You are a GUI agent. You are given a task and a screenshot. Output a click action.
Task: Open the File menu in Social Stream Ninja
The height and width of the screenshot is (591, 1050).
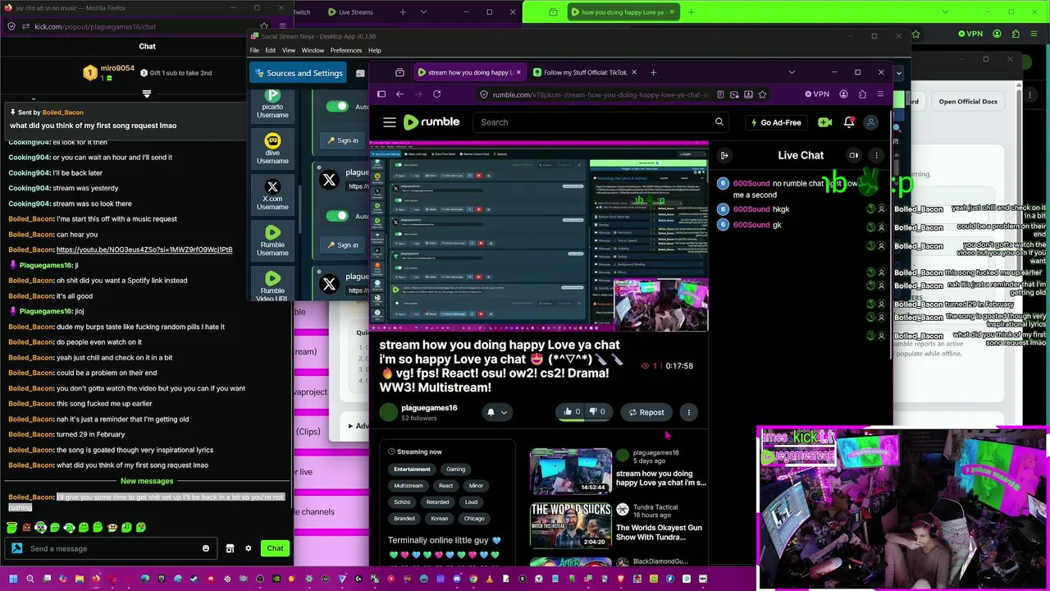click(x=254, y=50)
